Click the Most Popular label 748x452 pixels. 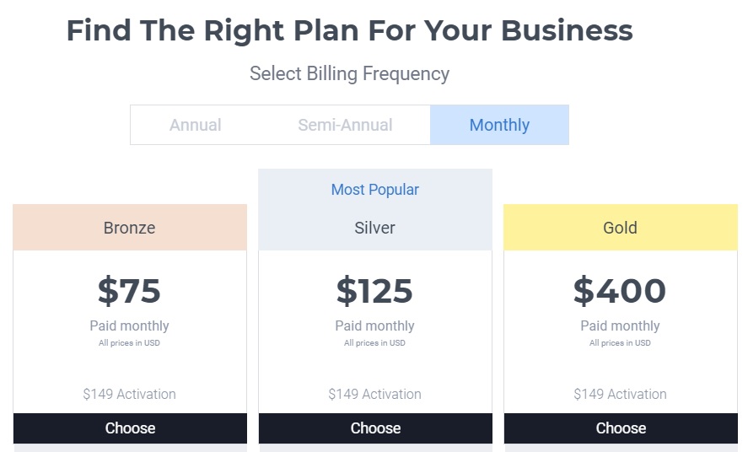click(375, 190)
